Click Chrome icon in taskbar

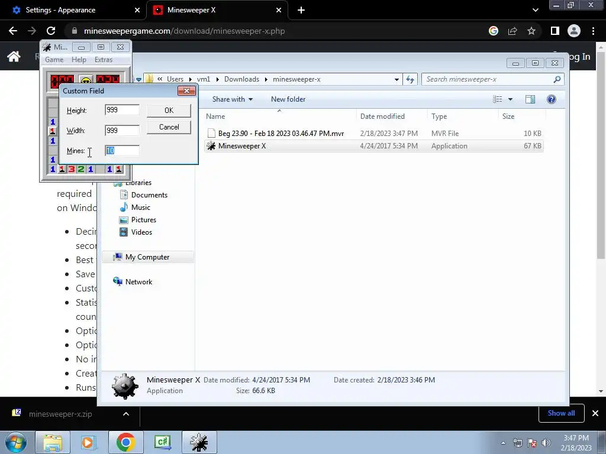[125, 442]
